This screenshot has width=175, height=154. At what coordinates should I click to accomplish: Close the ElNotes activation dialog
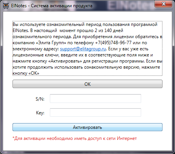164,4
